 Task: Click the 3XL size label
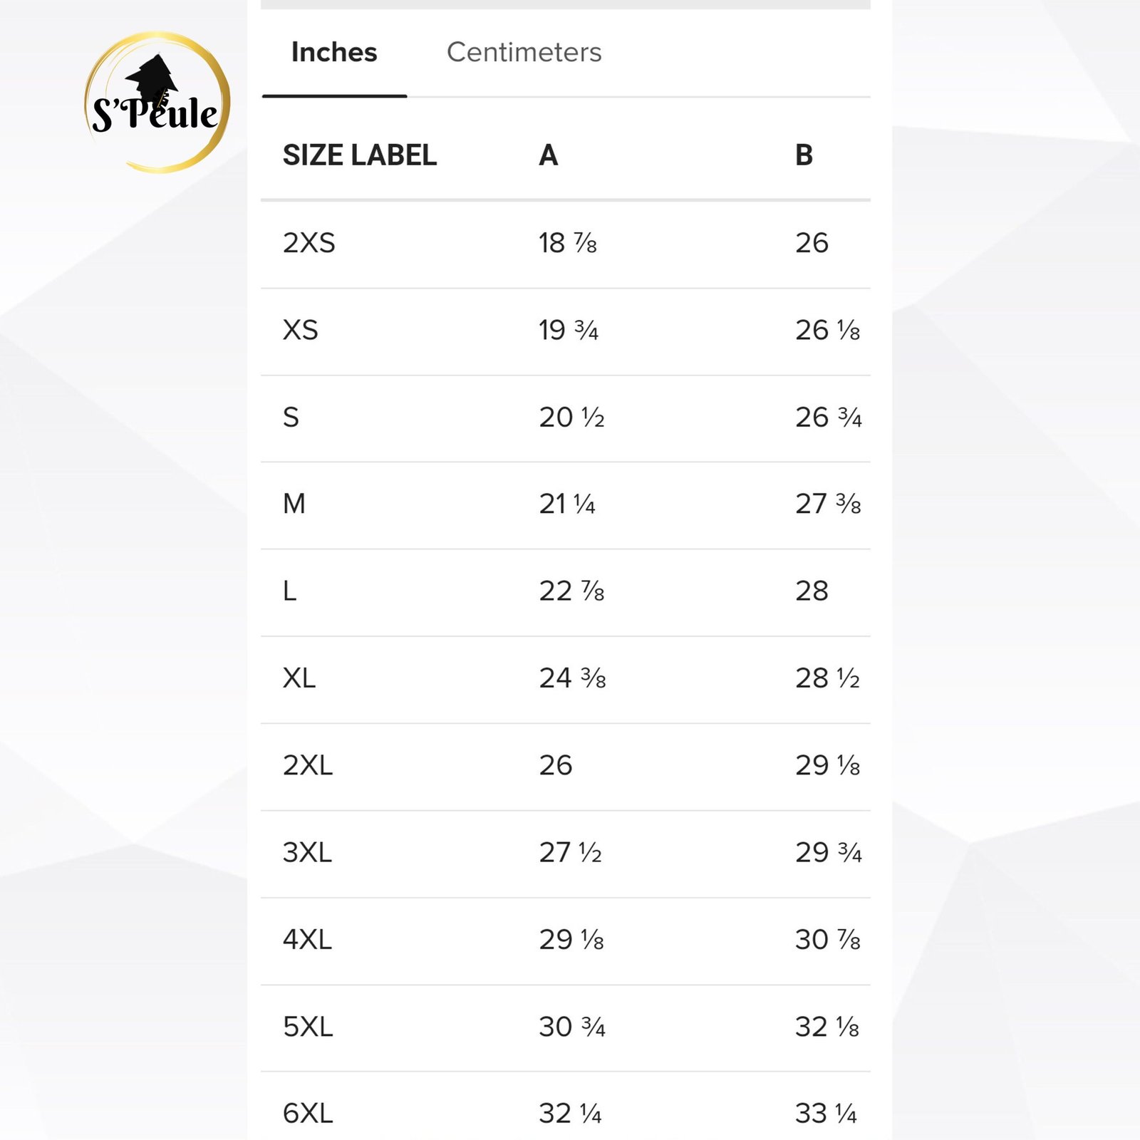(307, 853)
